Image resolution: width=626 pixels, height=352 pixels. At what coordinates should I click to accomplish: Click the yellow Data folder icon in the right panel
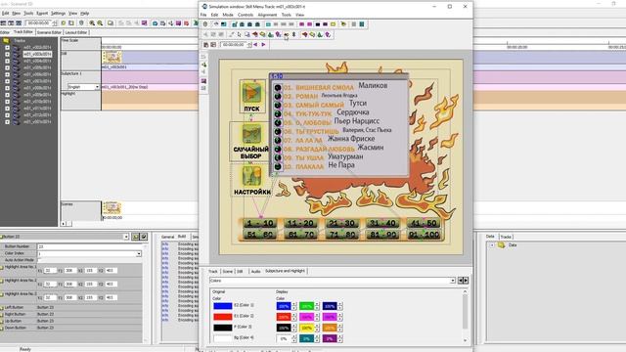(502, 244)
